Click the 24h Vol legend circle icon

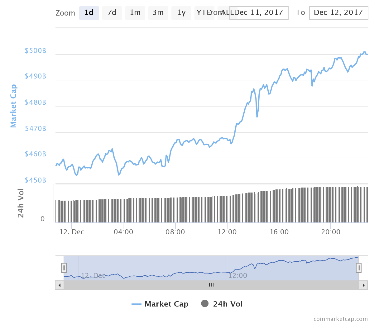pyautogui.click(x=205, y=303)
